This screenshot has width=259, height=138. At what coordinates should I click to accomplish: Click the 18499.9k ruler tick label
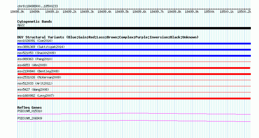192,12
